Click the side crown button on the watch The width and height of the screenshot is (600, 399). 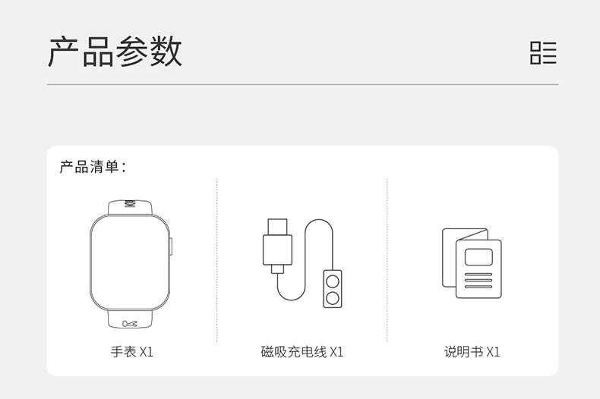[x=171, y=246]
